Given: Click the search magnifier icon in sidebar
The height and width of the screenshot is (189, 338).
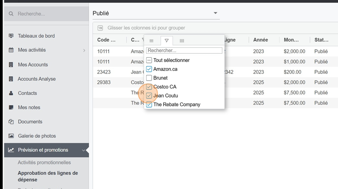Looking at the screenshot, I should click(x=11, y=14).
